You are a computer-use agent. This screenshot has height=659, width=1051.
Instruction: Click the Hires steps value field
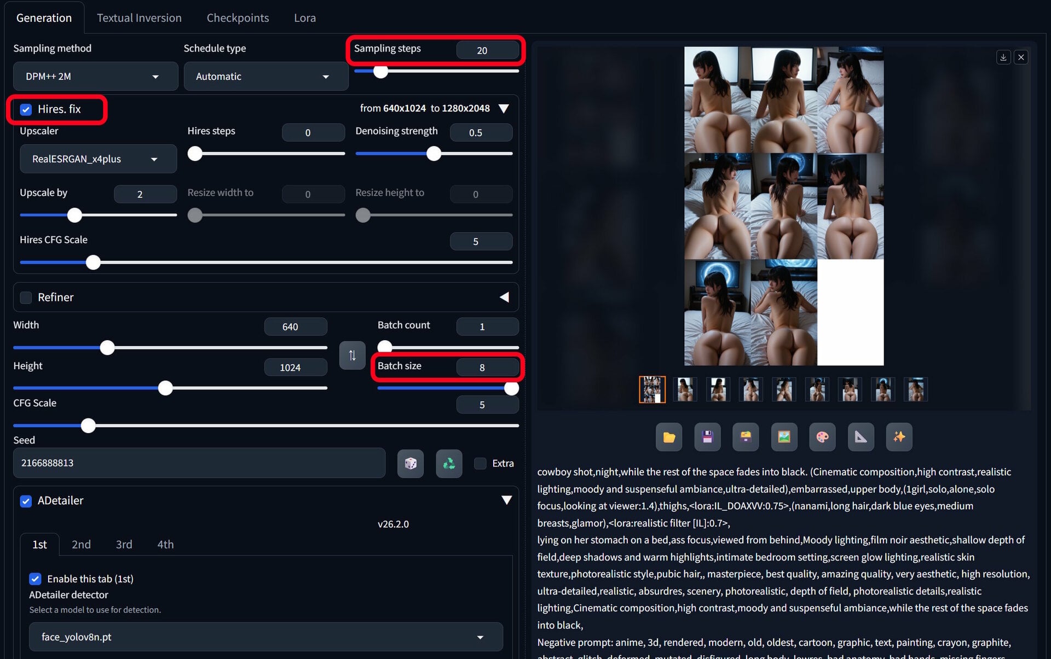(x=313, y=133)
